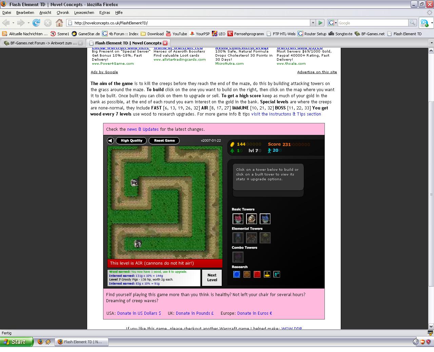
Task: Expand the address bar URL history dropdown
Action: click(313, 23)
